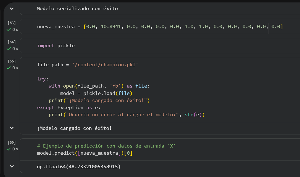
Task: Click success checkmark of cell [69]
Action: (x=9, y=149)
